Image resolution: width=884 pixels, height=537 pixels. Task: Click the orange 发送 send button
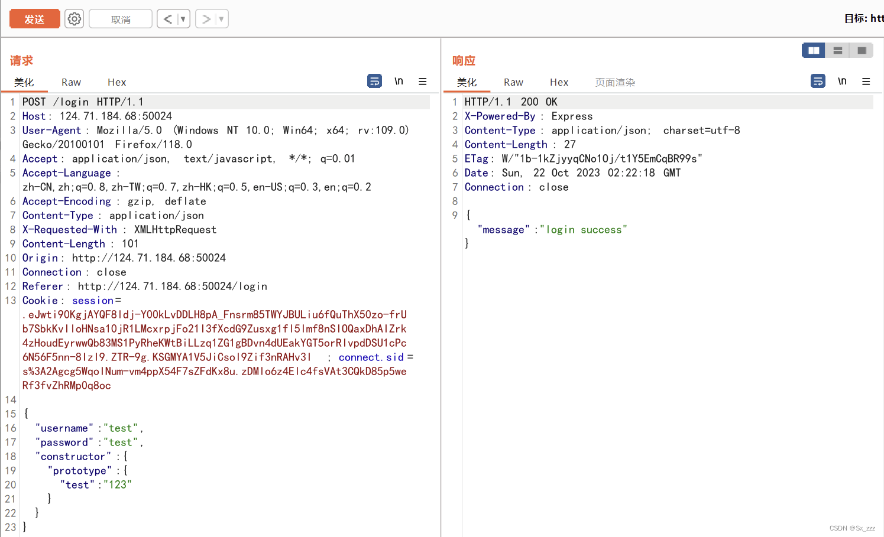[35, 19]
